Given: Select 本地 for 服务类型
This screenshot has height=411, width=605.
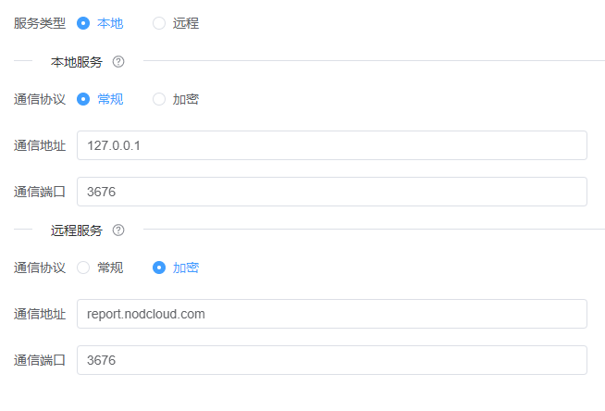Looking at the screenshot, I should [x=83, y=23].
